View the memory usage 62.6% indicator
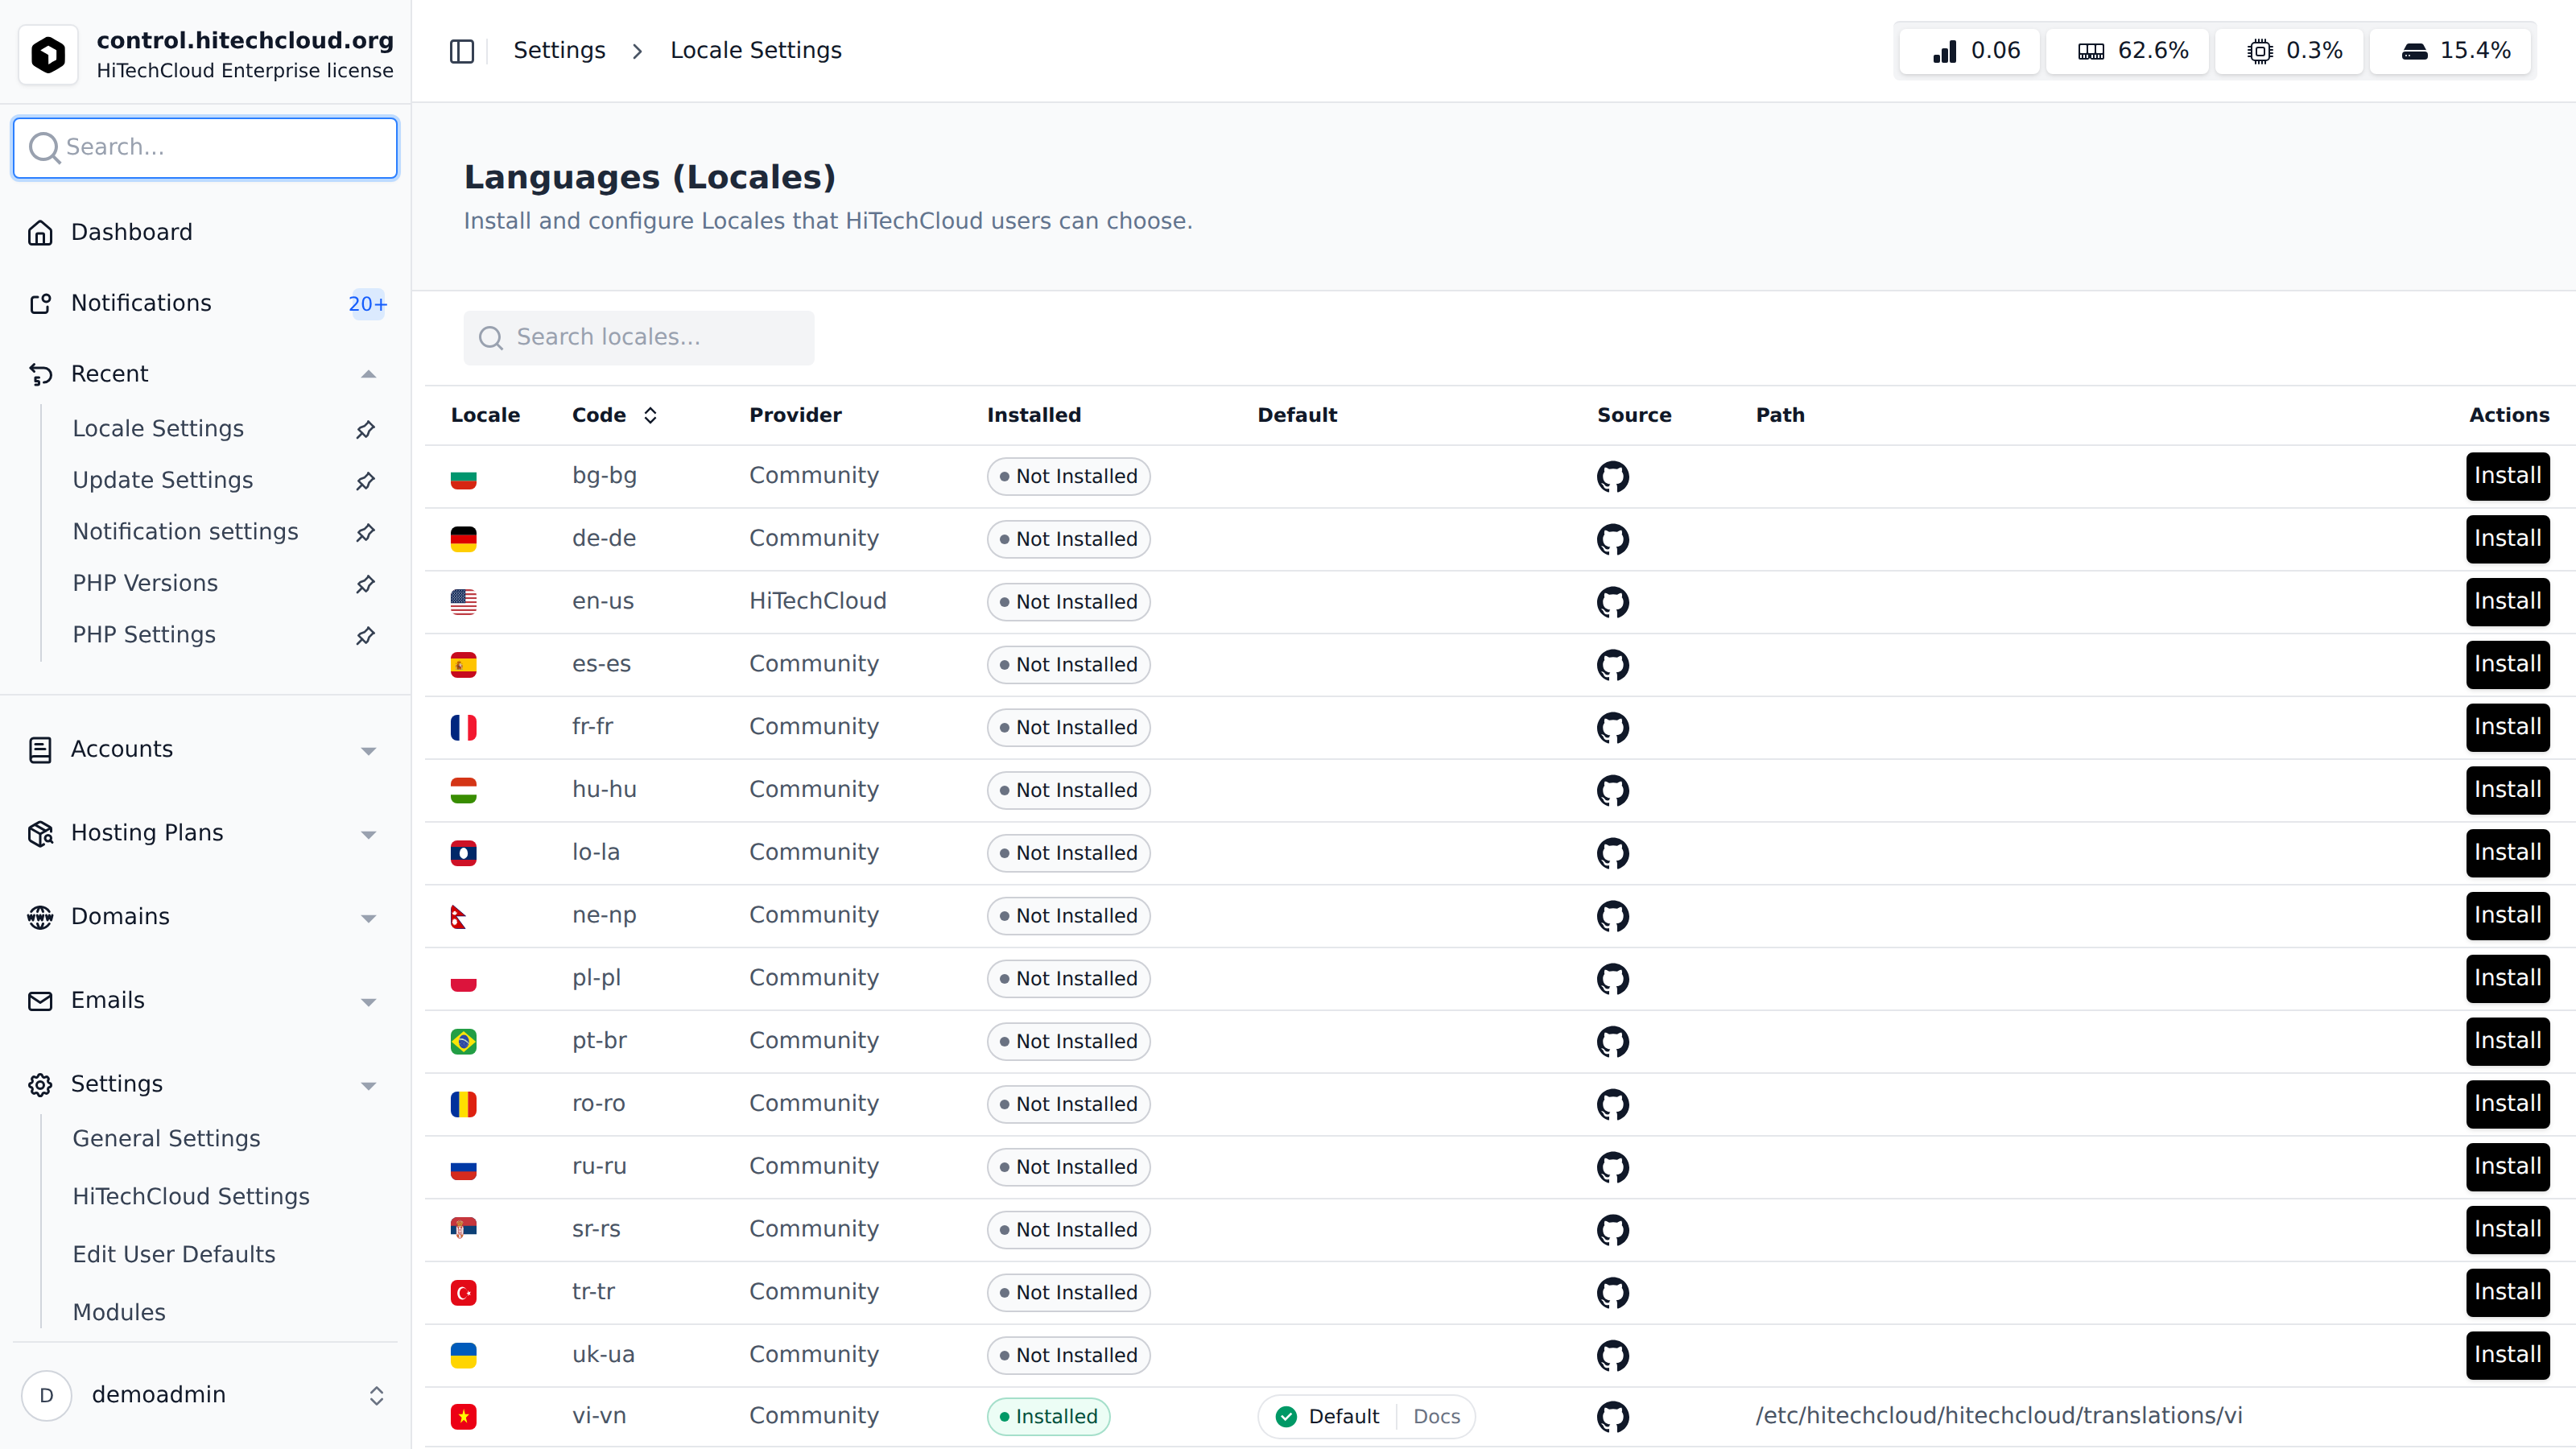 click(x=2128, y=51)
